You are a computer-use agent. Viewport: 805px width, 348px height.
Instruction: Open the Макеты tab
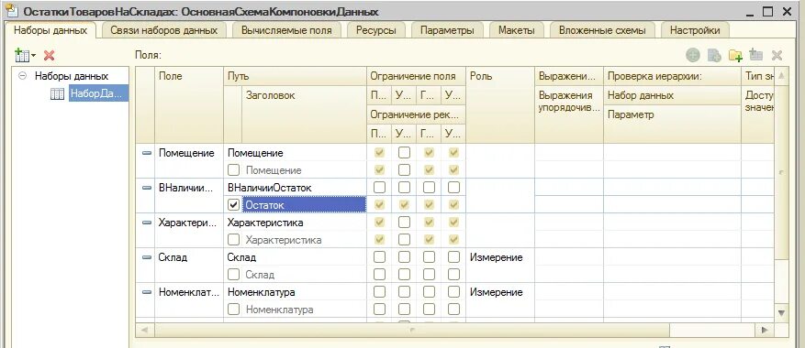pyautogui.click(x=517, y=30)
